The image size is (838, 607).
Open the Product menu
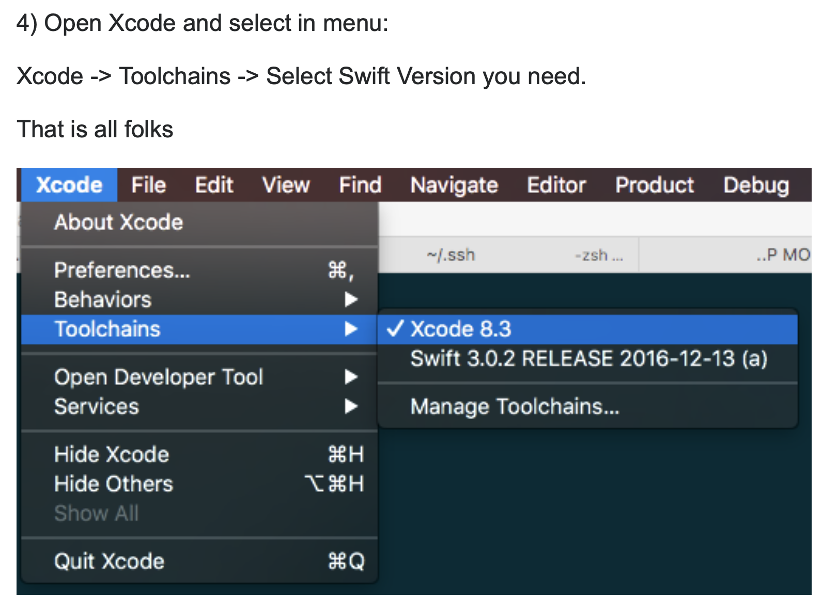click(655, 185)
